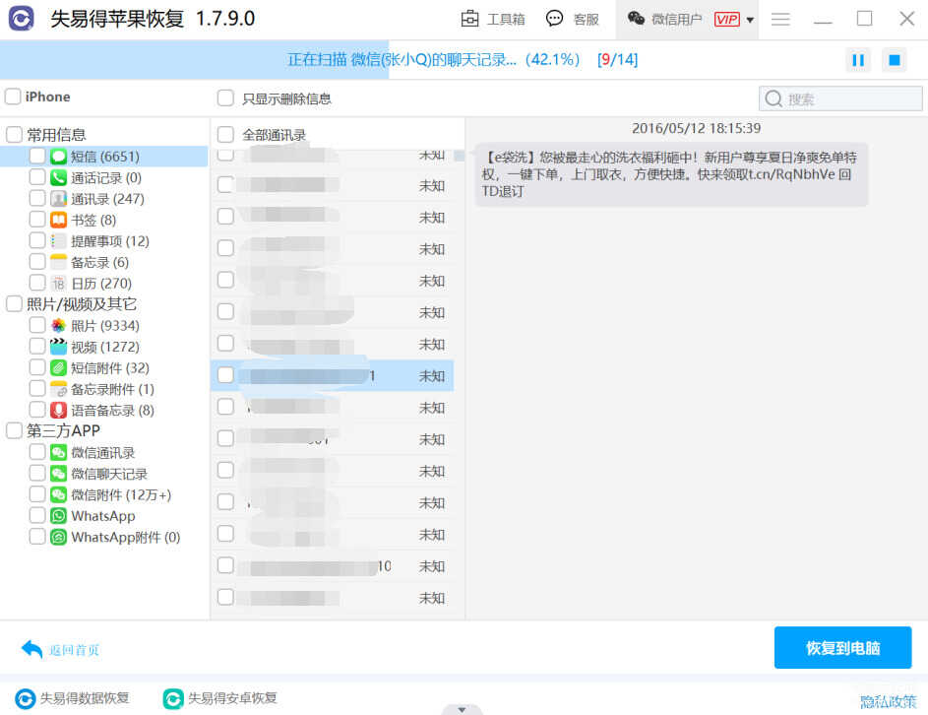
Task: Open the e袋洗 SMS message bubble
Action: [x=671, y=174]
